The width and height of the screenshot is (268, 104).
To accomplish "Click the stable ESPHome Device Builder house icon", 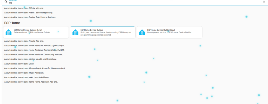I will [x=75, y=32].
